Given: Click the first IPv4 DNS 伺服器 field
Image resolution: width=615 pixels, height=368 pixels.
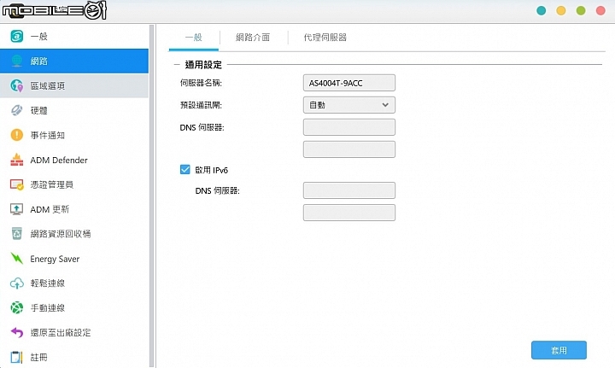Looking at the screenshot, I should 349,127.
